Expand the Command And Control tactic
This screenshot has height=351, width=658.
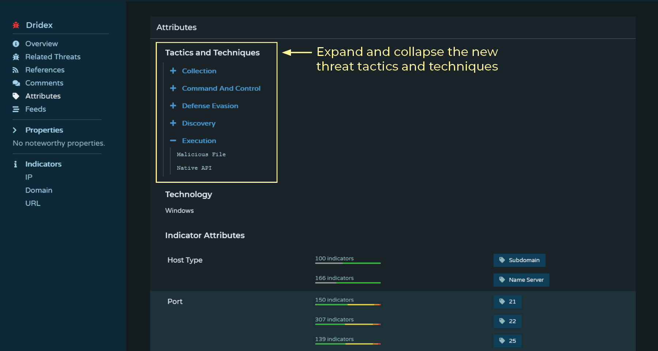[221, 88]
